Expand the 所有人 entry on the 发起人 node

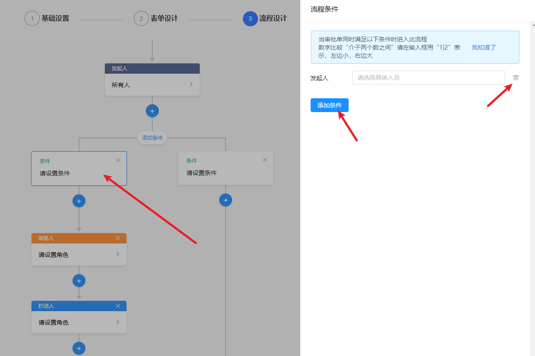[152, 84]
